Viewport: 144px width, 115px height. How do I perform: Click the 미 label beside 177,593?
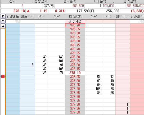[x=93, y=11]
